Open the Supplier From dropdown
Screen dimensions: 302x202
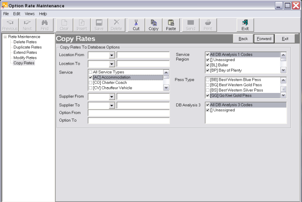pyautogui.click(x=112, y=97)
